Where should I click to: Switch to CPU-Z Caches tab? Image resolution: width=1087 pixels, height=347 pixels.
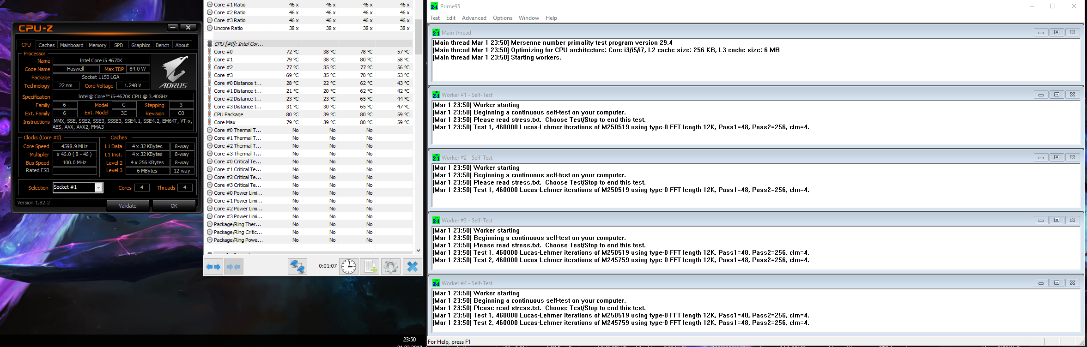(x=46, y=45)
